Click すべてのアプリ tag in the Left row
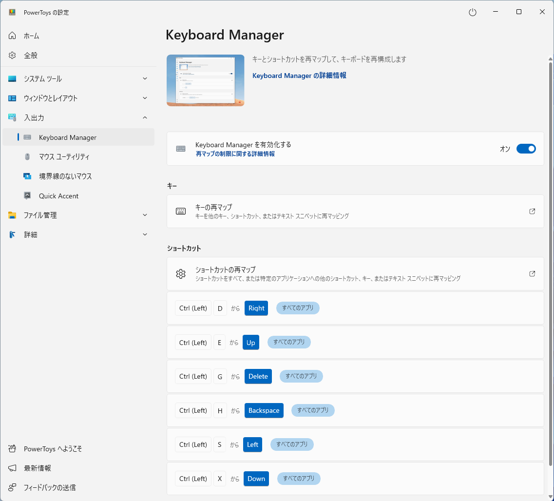Screen dimensions: 554x501 tap(292, 444)
